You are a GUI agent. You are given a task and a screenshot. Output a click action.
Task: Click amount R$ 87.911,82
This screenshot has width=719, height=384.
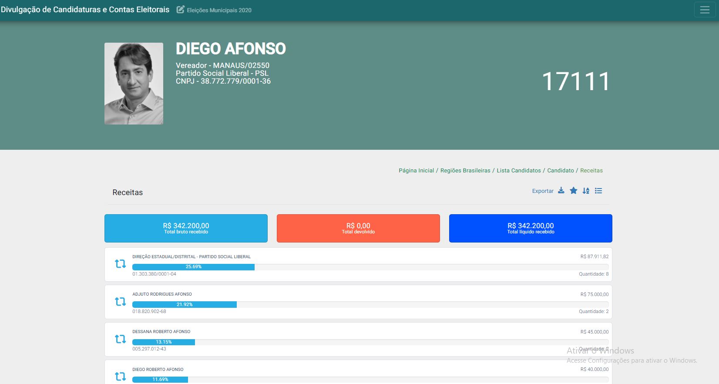[x=595, y=257]
